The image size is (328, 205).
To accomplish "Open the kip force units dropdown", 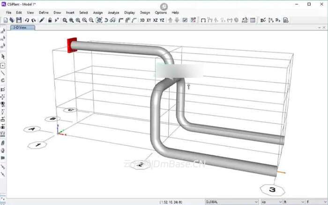I will (272, 202).
